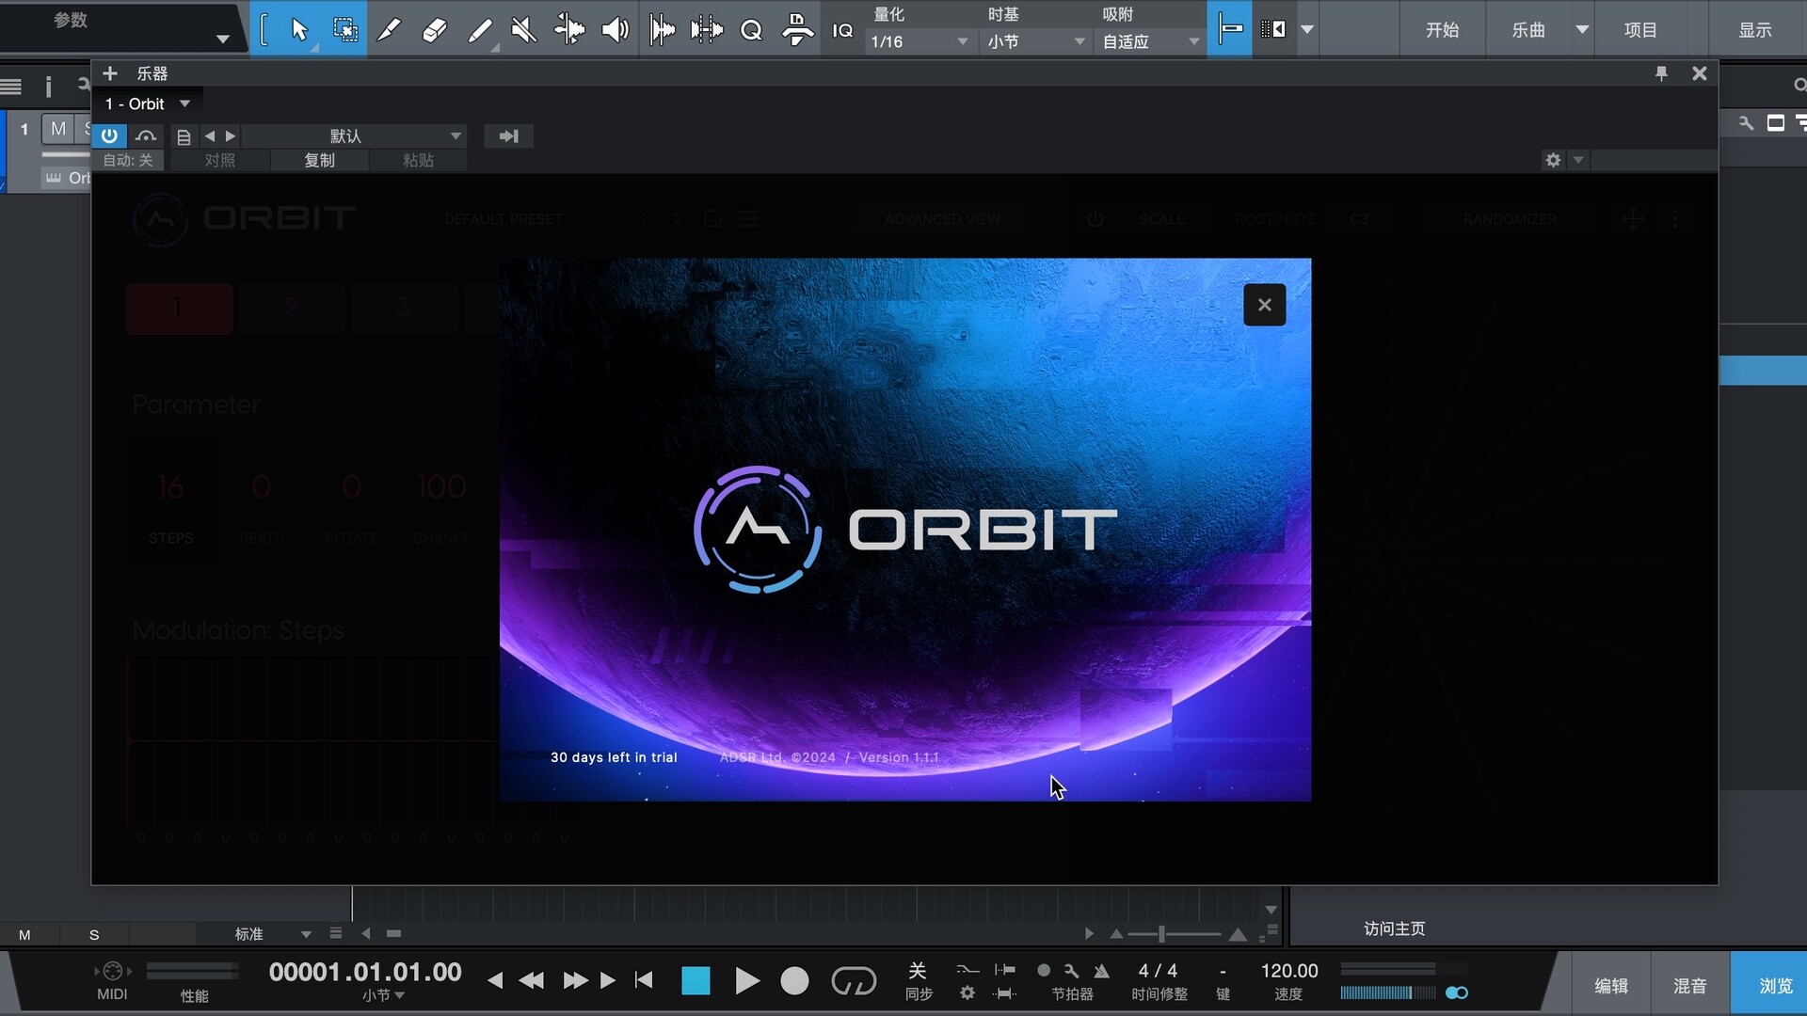Image resolution: width=1807 pixels, height=1016 pixels.
Task: Click the 4 / 4 time signature
Action: pos(1158,971)
